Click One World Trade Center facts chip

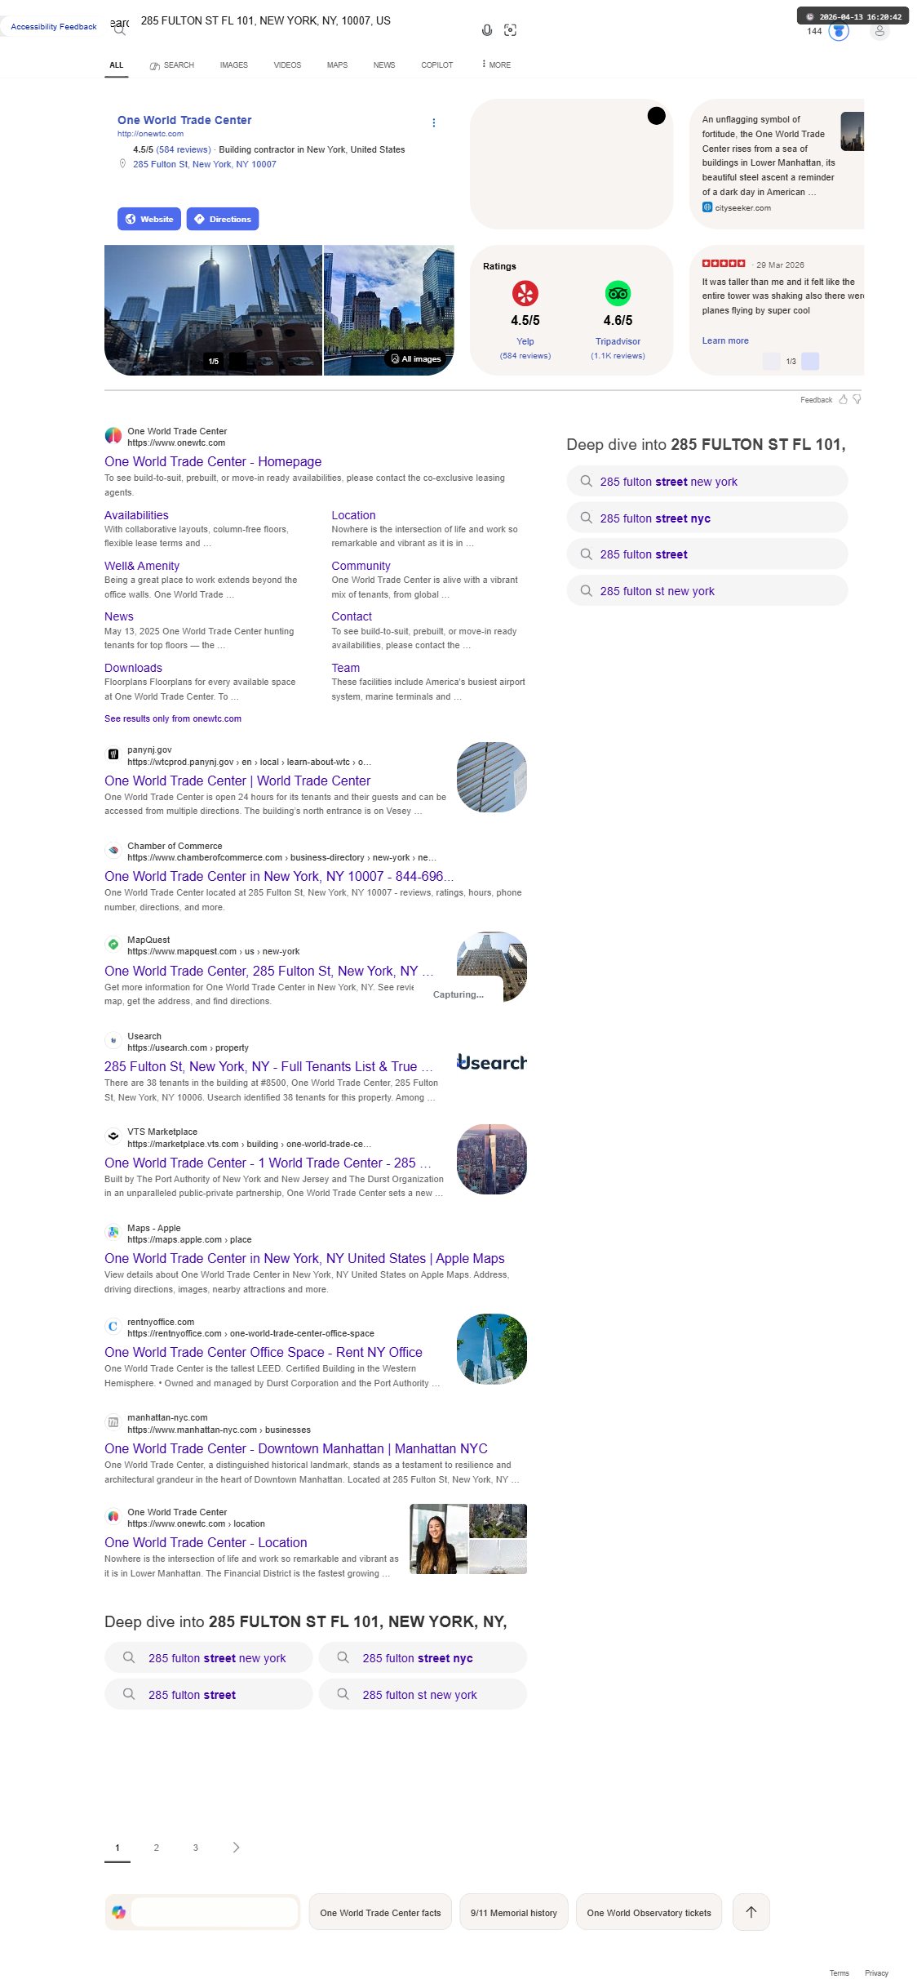(380, 1912)
